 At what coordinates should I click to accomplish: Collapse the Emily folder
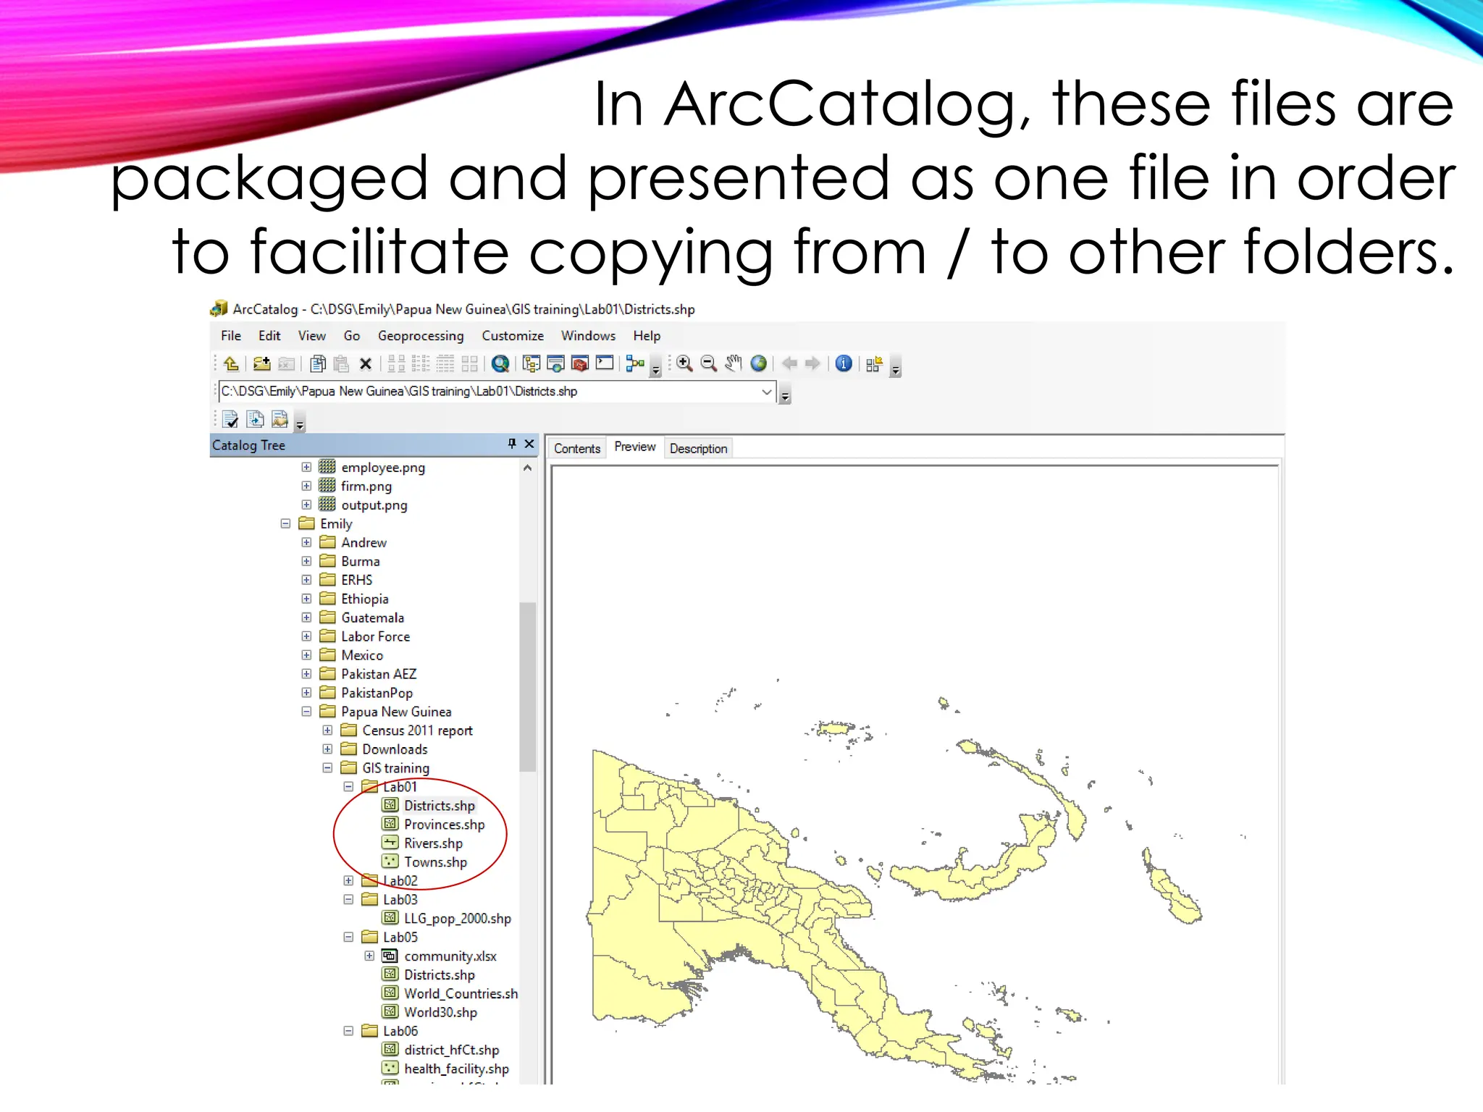coord(285,523)
